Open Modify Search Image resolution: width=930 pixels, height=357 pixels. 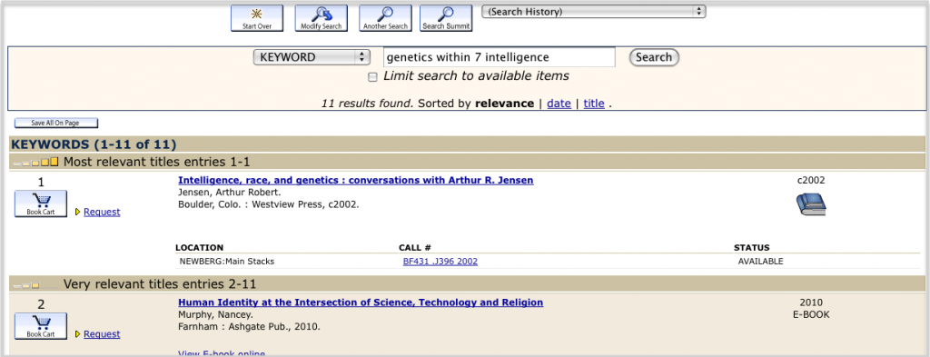coord(321,18)
